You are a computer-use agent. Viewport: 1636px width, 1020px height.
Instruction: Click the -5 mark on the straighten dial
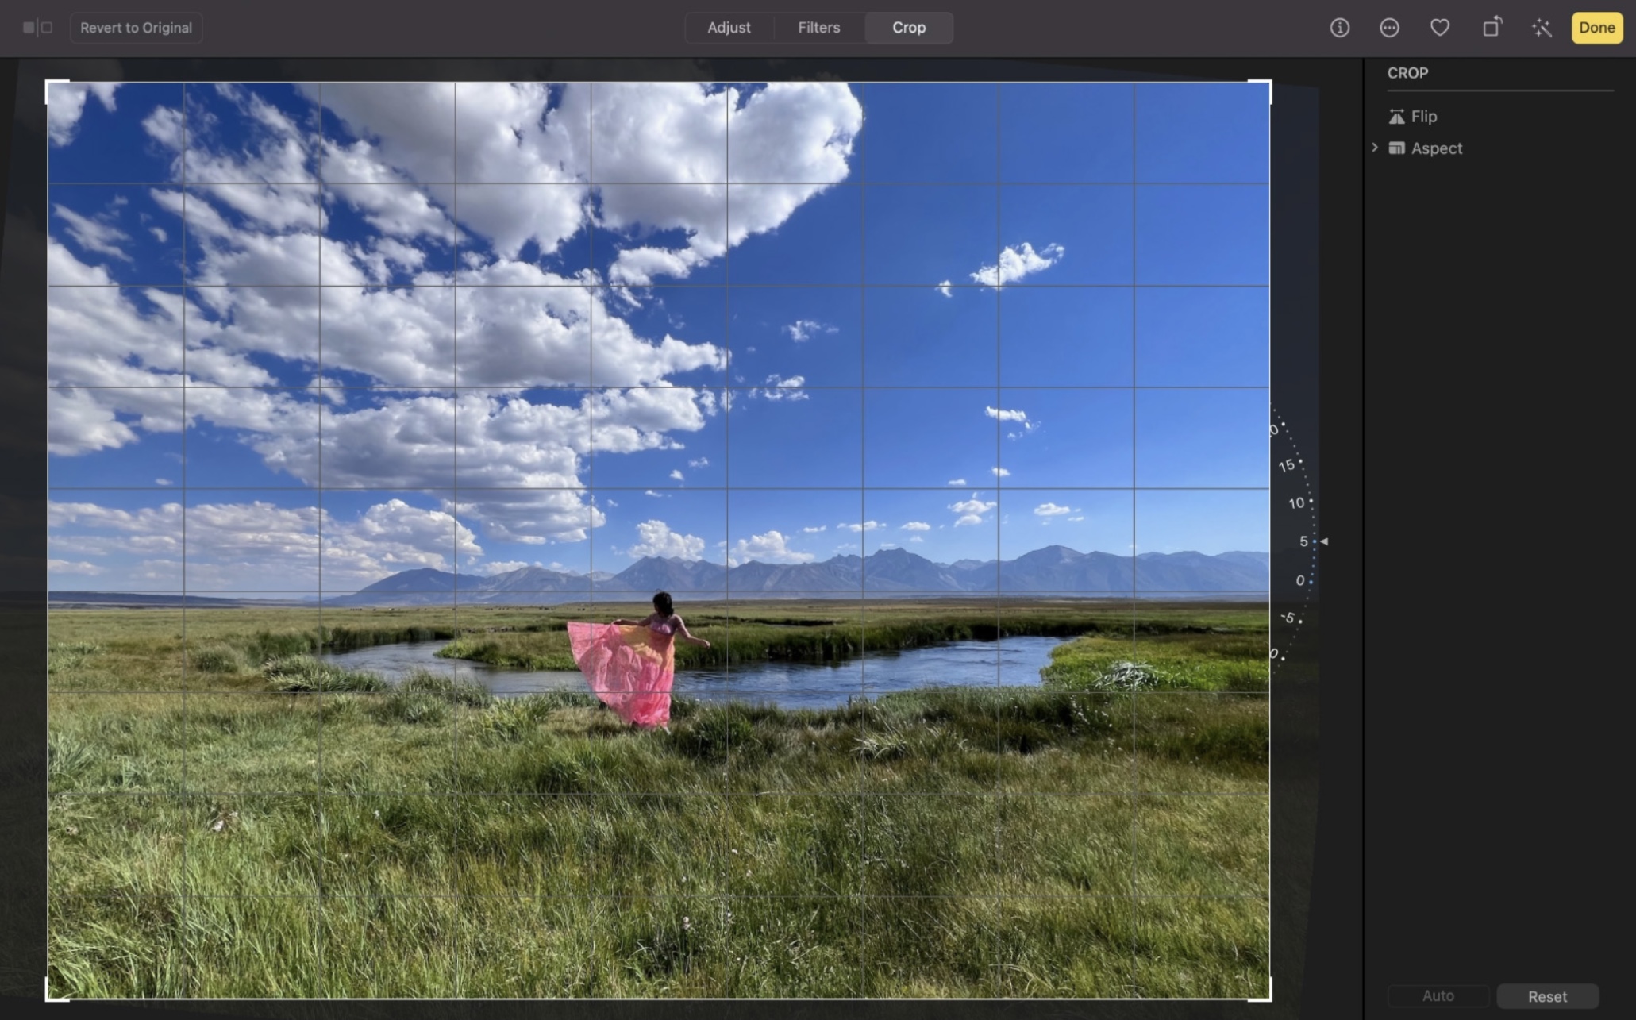point(1288,617)
